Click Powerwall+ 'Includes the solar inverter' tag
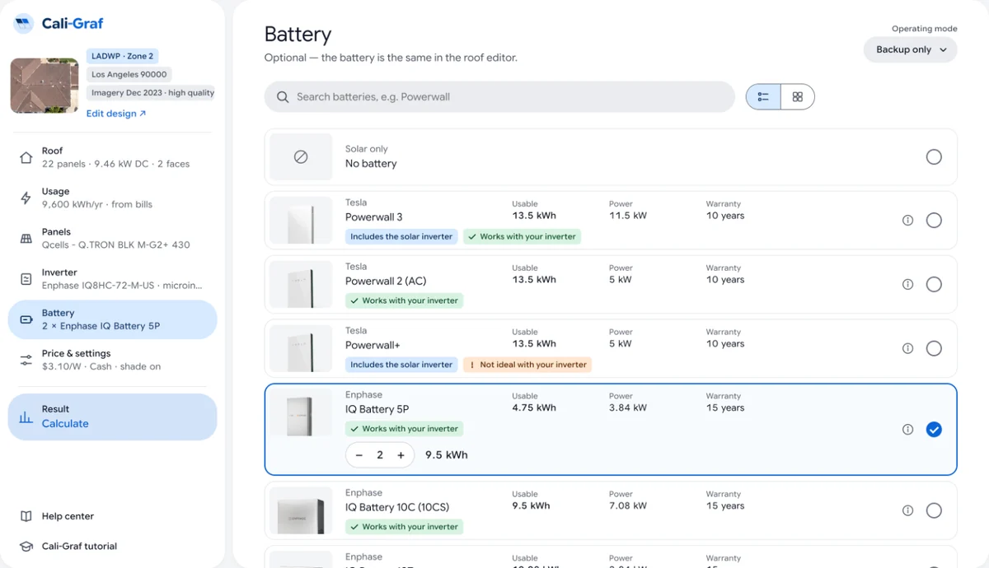The width and height of the screenshot is (989, 568). coord(401,365)
